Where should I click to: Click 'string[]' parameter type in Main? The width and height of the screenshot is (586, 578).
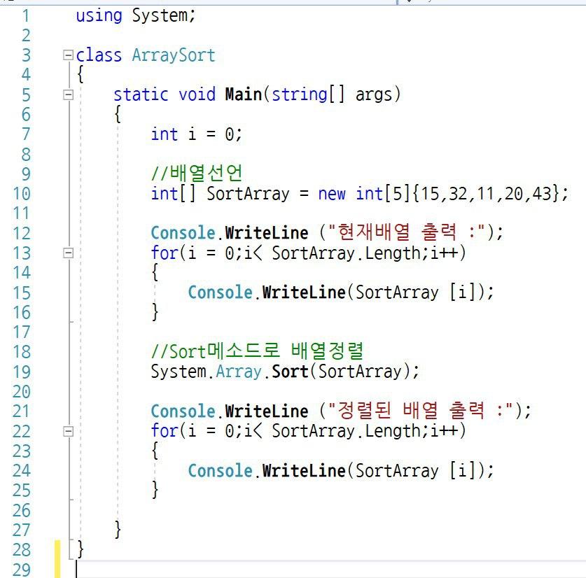(308, 94)
